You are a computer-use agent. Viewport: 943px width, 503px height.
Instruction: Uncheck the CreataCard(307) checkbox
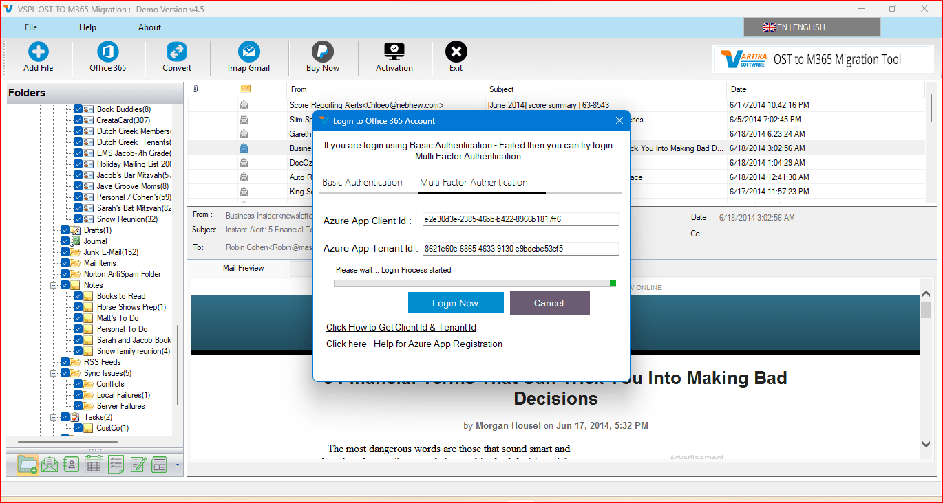pyautogui.click(x=78, y=120)
